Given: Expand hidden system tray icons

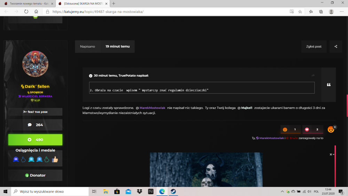Looking at the screenshot, I should pyautogui.click(x=282, y=191).
